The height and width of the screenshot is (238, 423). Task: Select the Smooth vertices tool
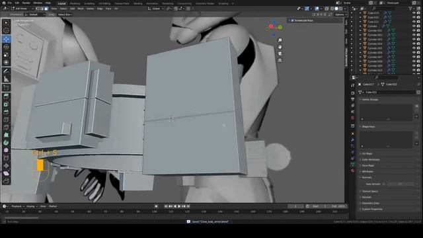coord(6,150)
